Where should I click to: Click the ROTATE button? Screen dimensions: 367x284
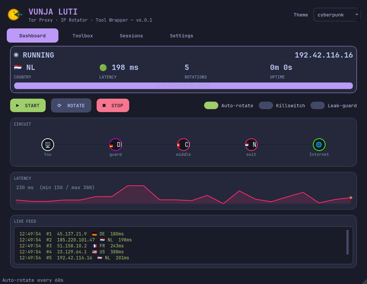tap(71, 105)
